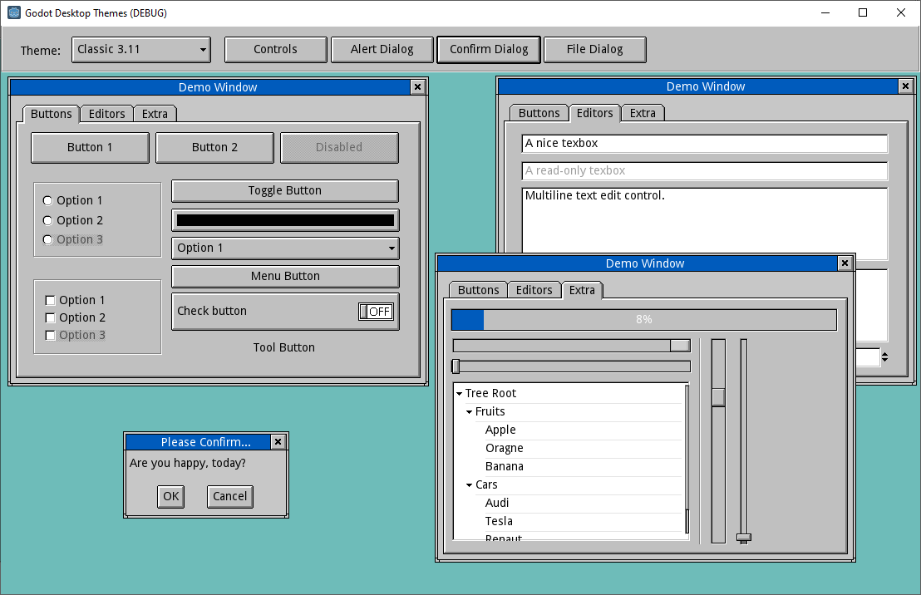Viewport: 921px width, 595px height.
Task: Minimize the Godot Desktop Themes window
Action: click(825, 13)
